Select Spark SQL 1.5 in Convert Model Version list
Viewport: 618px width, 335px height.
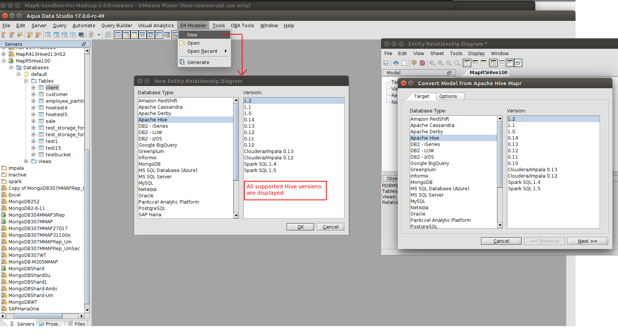(x=553, y=188)
